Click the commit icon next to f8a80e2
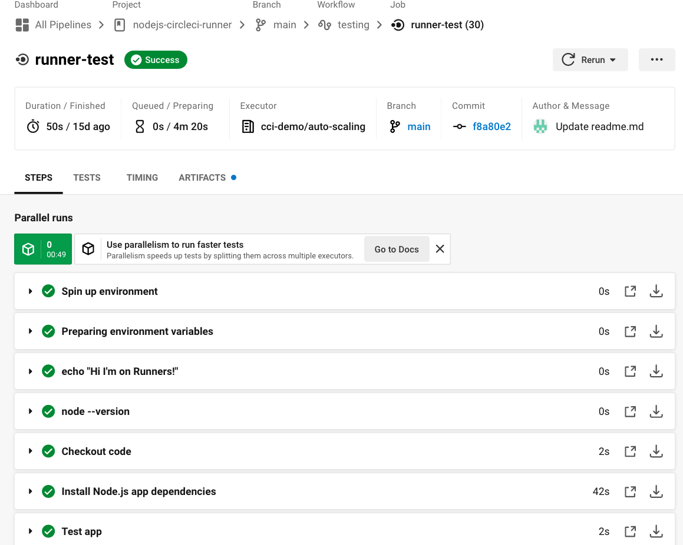The height and width of the screenshot is (545, 683). 459,126
